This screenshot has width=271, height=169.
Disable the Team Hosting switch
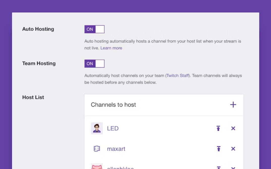click(94, 63)
